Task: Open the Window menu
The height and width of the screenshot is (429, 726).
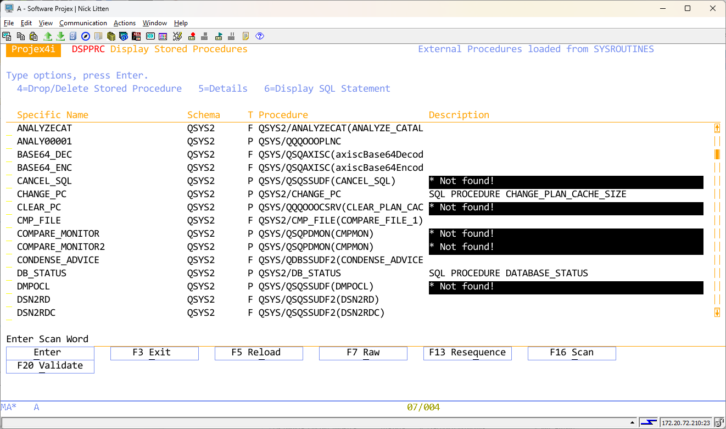Action: coord(155,23)
